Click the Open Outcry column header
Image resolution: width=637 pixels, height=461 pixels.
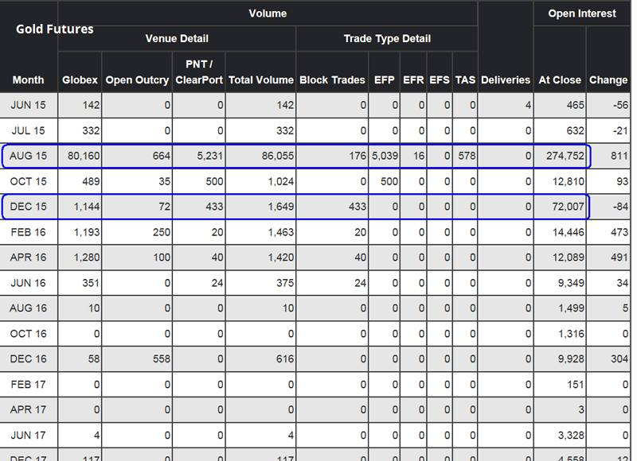137,80
